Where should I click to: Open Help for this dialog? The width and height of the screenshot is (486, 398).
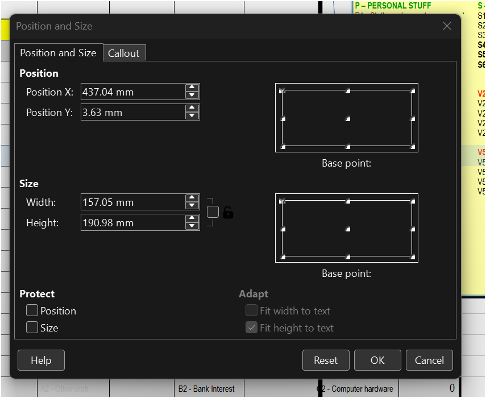click(x=41, y=360)
